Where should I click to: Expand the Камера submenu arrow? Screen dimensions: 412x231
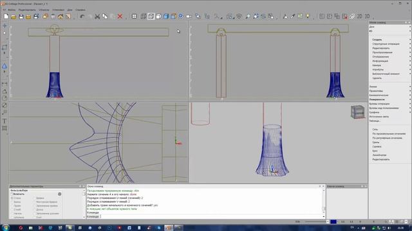coord(409,65)
